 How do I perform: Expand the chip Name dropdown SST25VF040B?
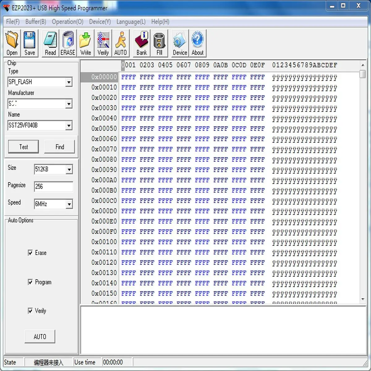coord(69,126)
